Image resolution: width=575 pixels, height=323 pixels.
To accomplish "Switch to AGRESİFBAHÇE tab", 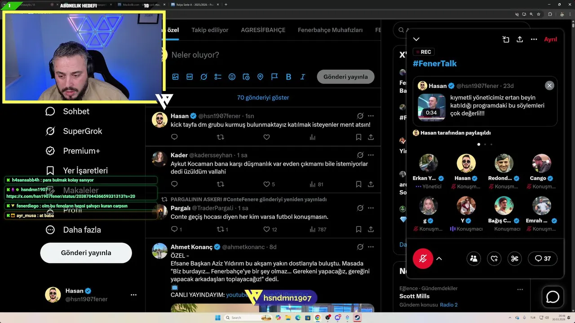I will [x=263, y=30].
